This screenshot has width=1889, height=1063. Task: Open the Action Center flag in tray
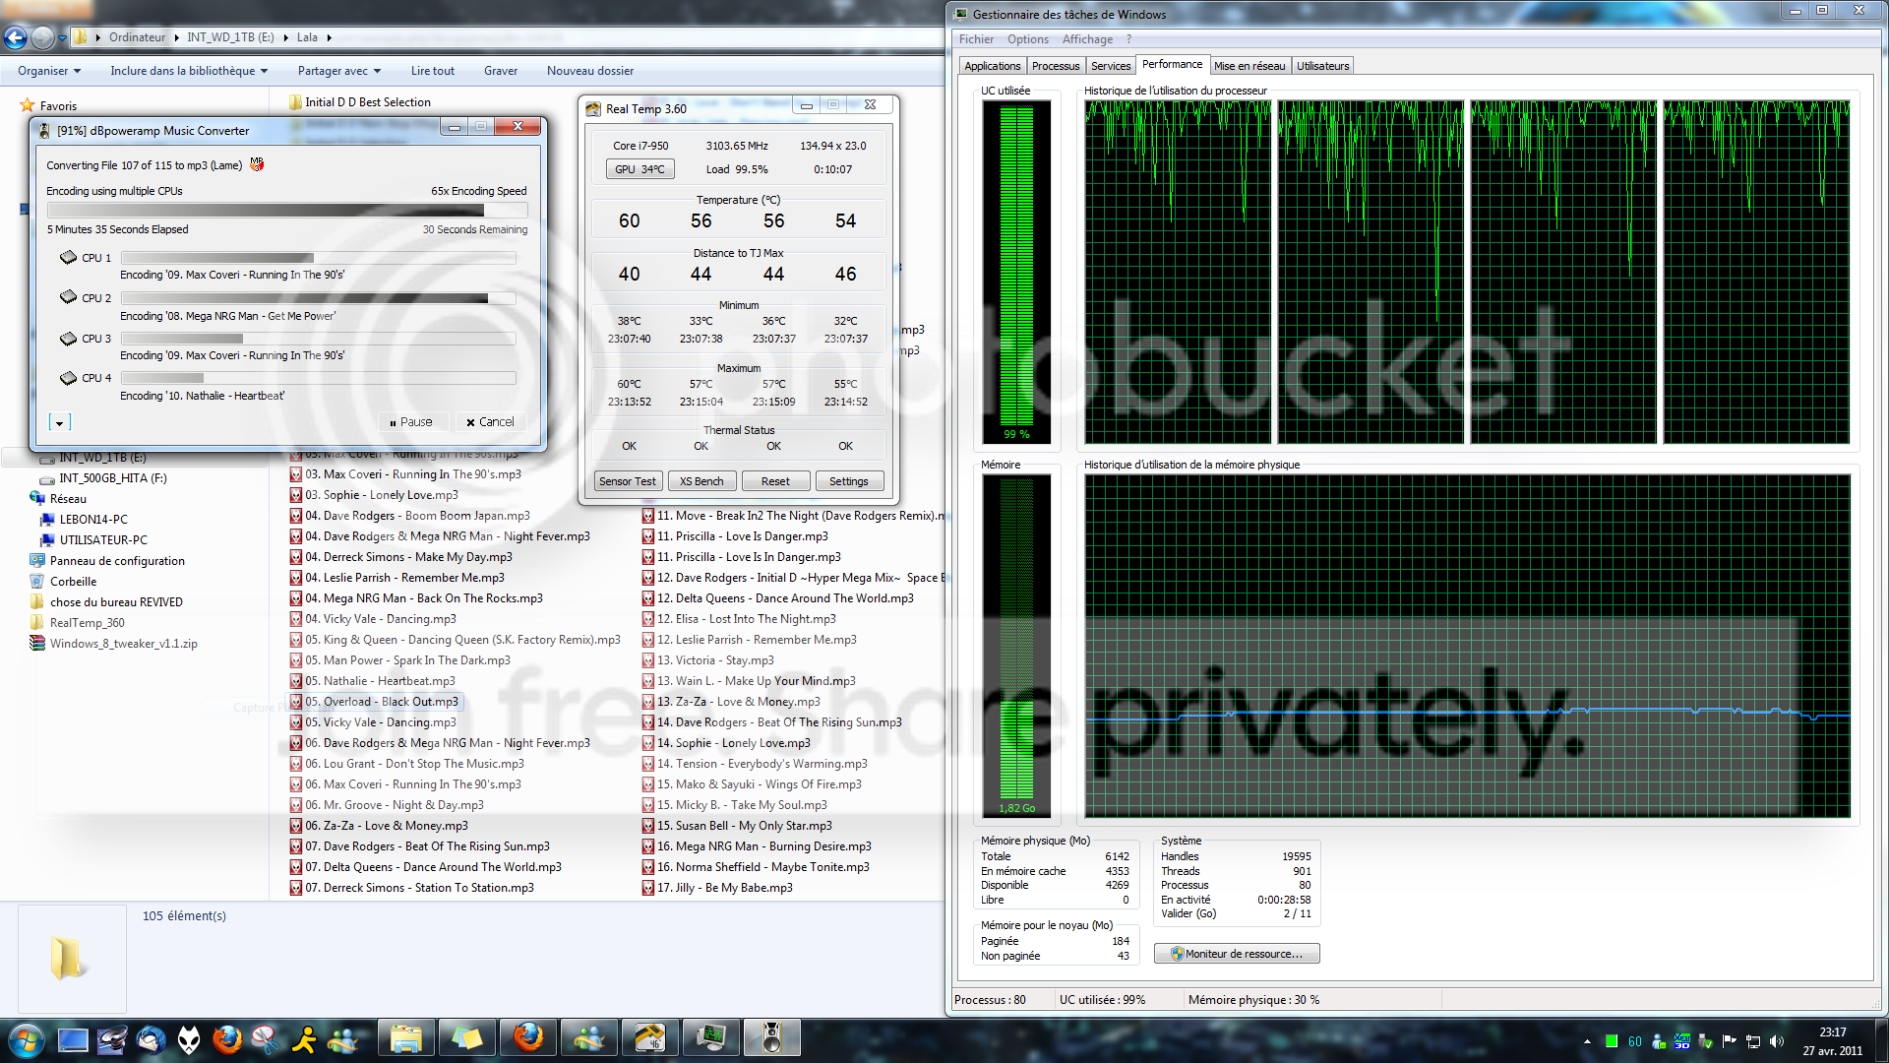1730,1041
